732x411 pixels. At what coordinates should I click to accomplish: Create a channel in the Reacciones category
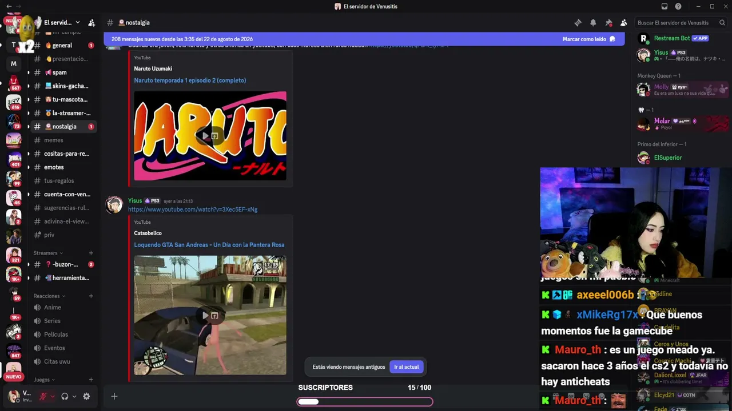91,296
